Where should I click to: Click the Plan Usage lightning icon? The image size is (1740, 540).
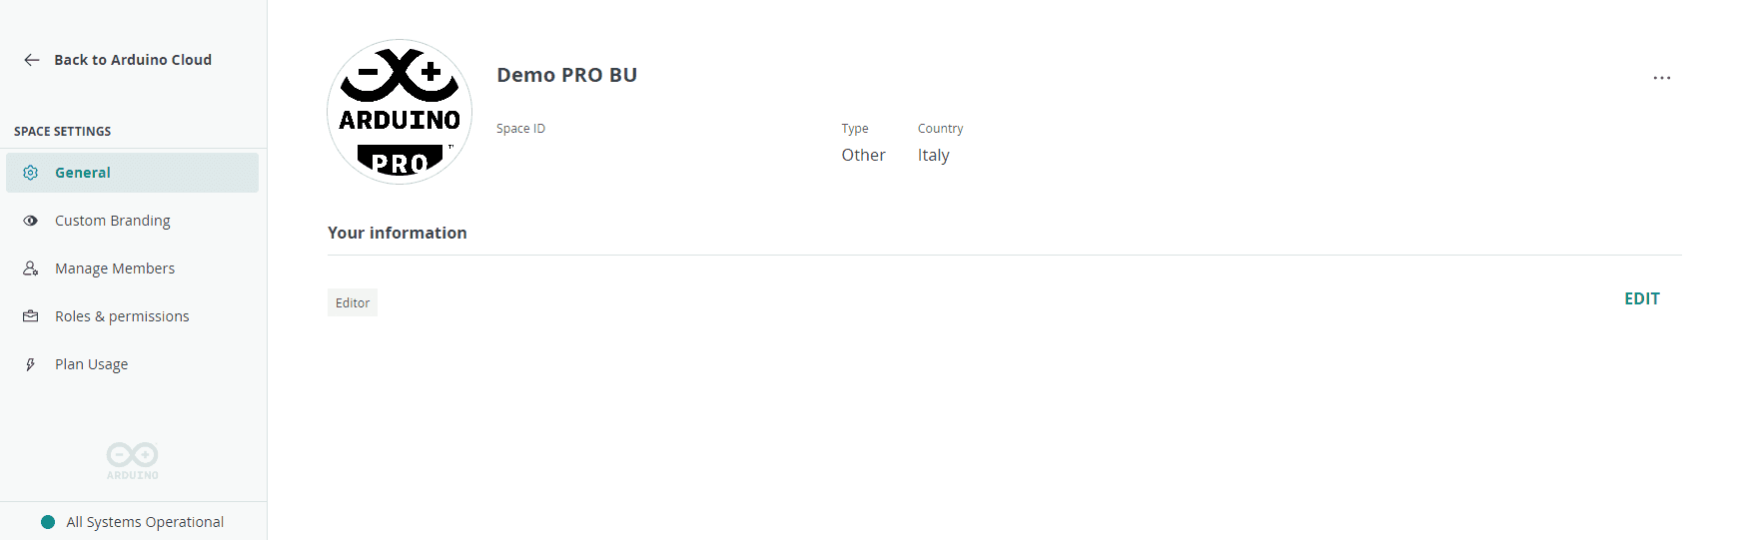(x=31, y=364)
